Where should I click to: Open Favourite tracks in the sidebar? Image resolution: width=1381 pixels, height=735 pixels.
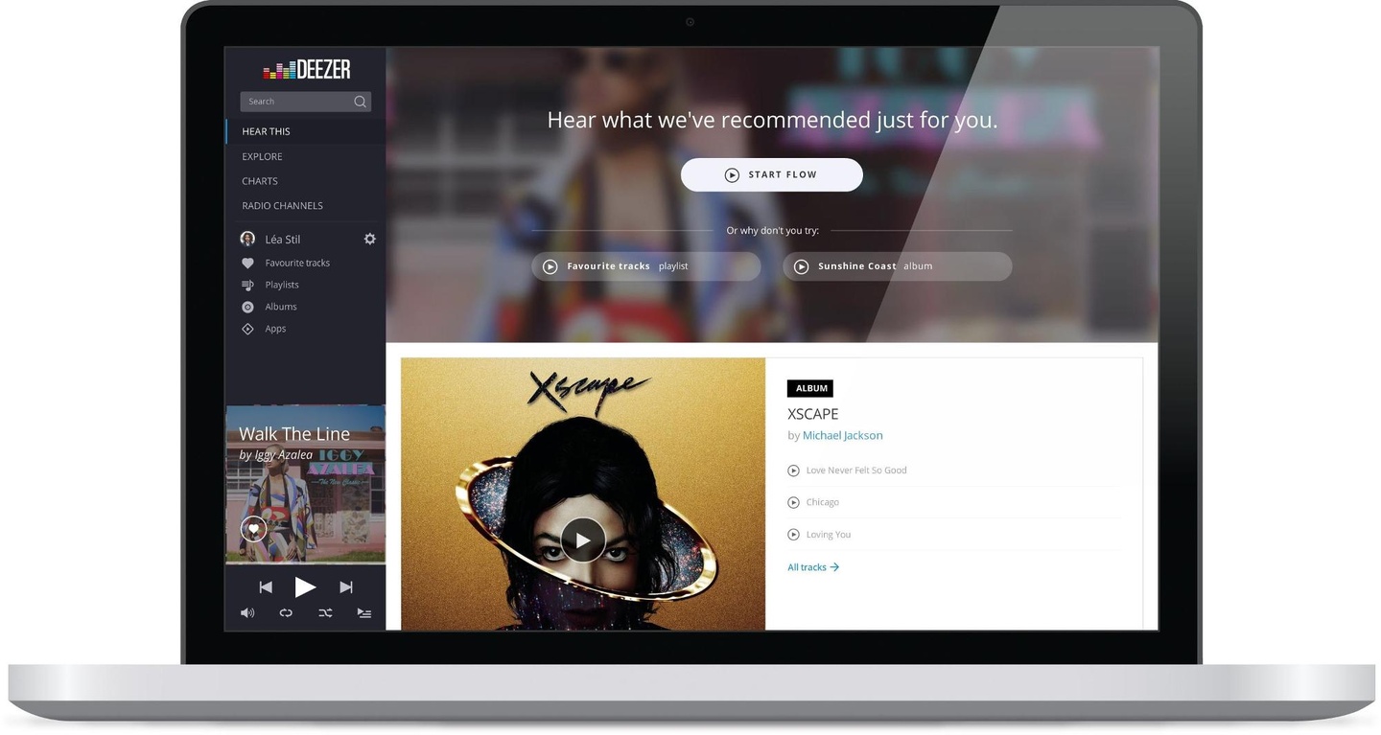[x=297, y=263]
